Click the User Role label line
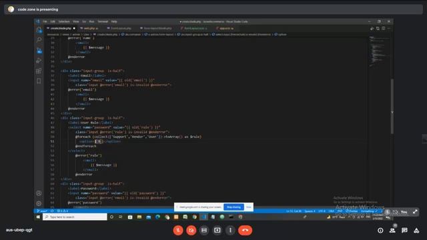The width and height of the screenshot is (427, 240). (91, 123)
